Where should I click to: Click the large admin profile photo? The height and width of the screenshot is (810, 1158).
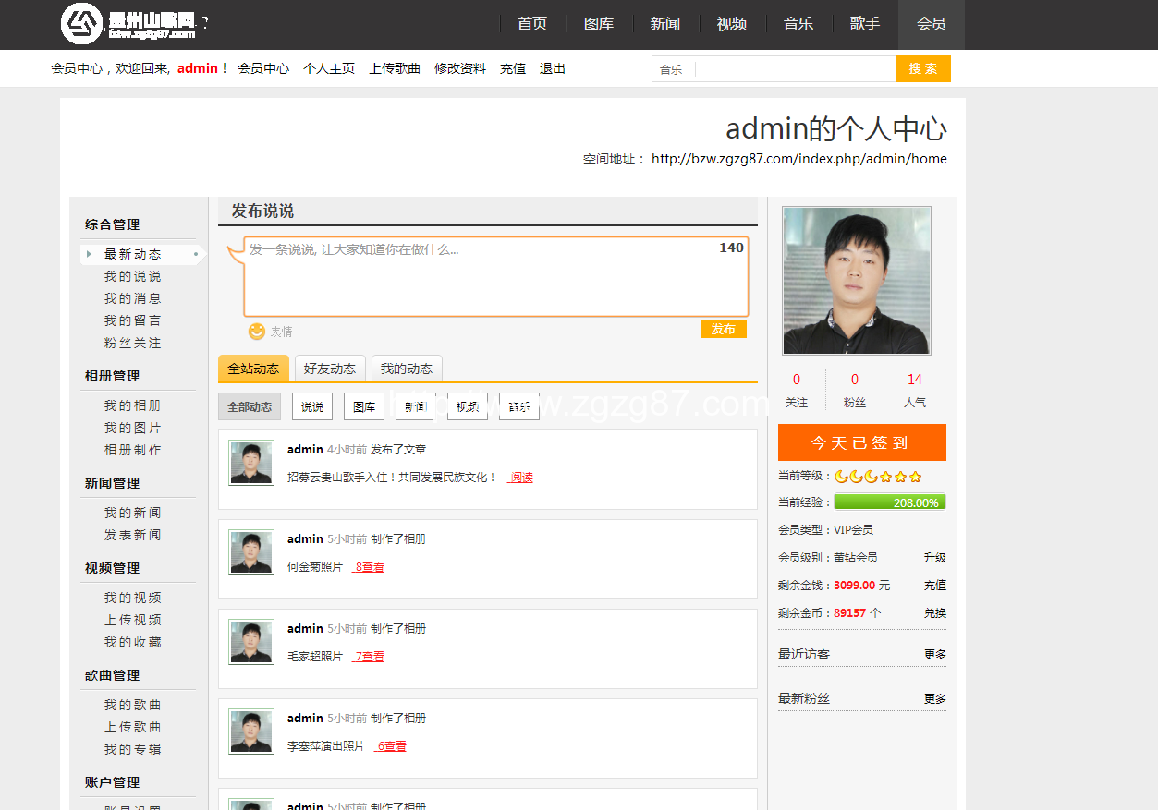856,281
